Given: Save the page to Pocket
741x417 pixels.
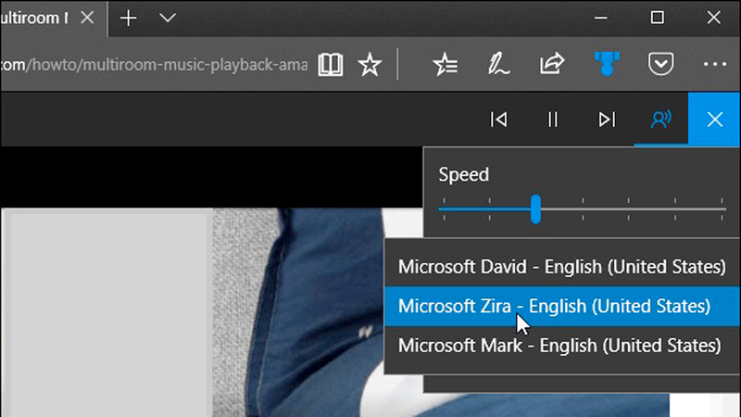Looking at the screenshot, I should 659,64.
